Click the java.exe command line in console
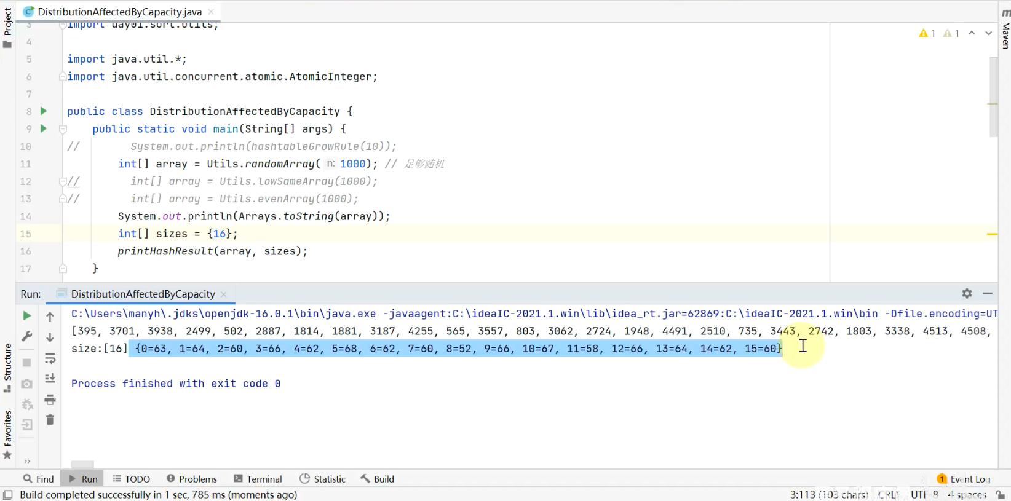This screenshot has width=1011, height=501. pyautogui.click(x=534, y=314)
